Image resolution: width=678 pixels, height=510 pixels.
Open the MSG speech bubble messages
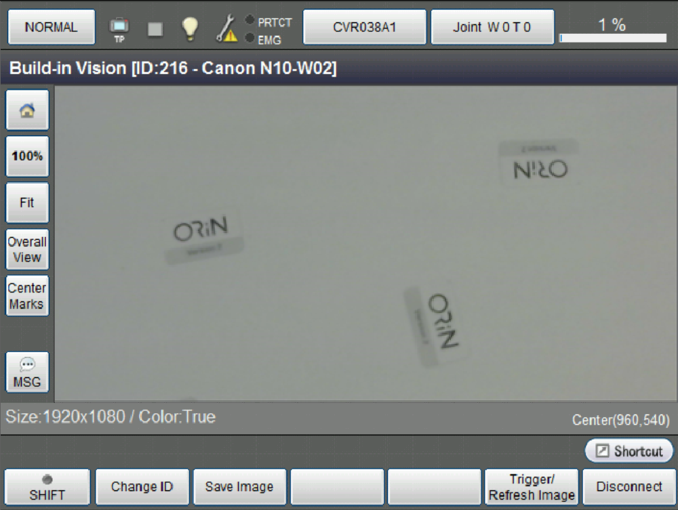click(x=27, y=373)
